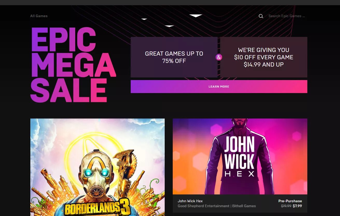This screenshot has width=340, height=216.
Task: Click the Pre-Purchase label
Action: point(290,201)
